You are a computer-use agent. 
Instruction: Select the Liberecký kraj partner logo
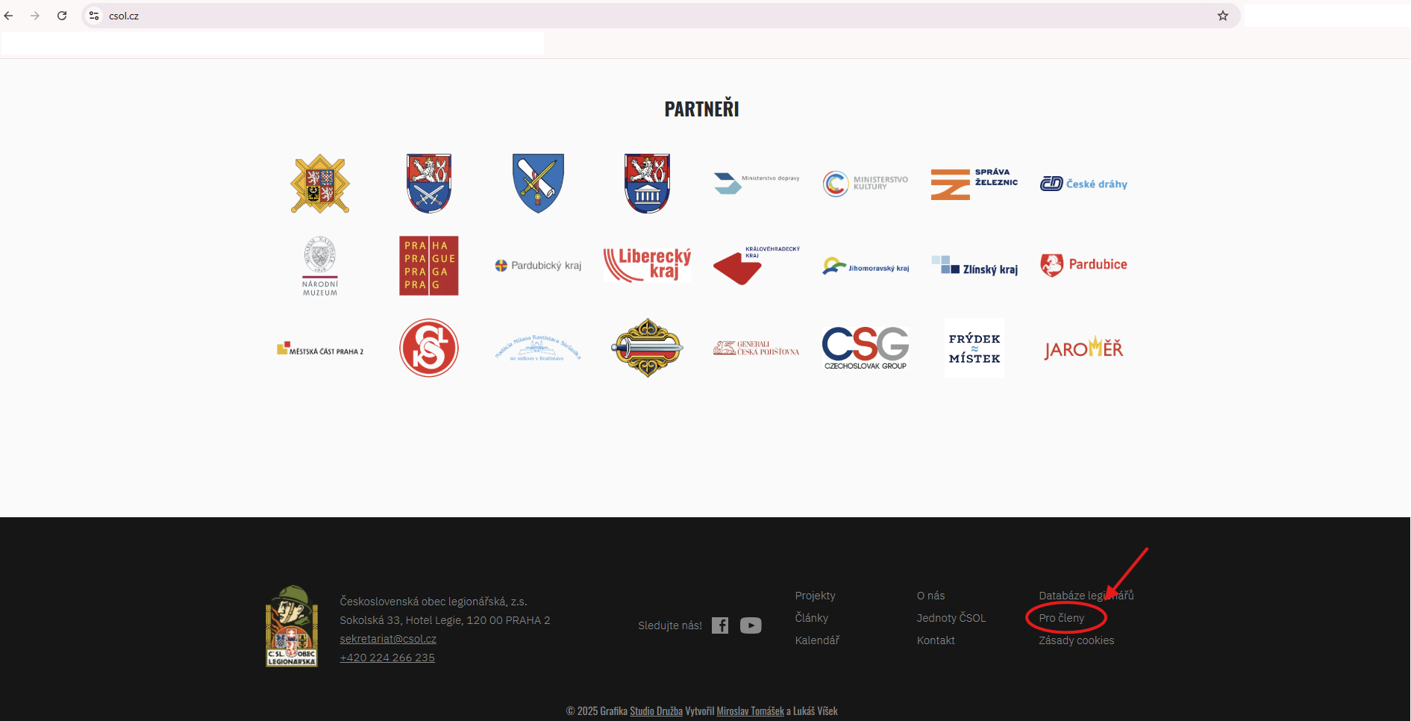tap(648, 265)
